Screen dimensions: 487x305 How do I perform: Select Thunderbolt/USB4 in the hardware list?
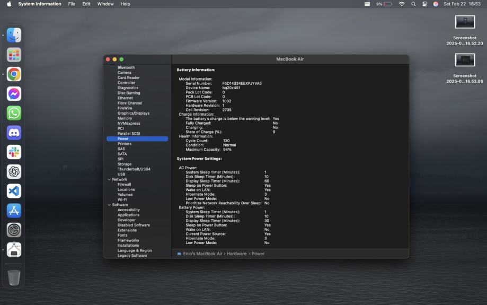pyautogui.click(x=134, y=169)
